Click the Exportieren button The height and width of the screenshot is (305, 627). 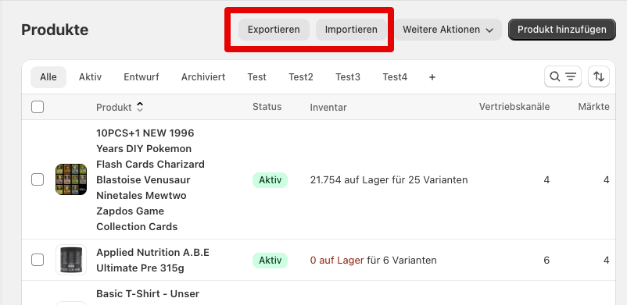point(274,30)
